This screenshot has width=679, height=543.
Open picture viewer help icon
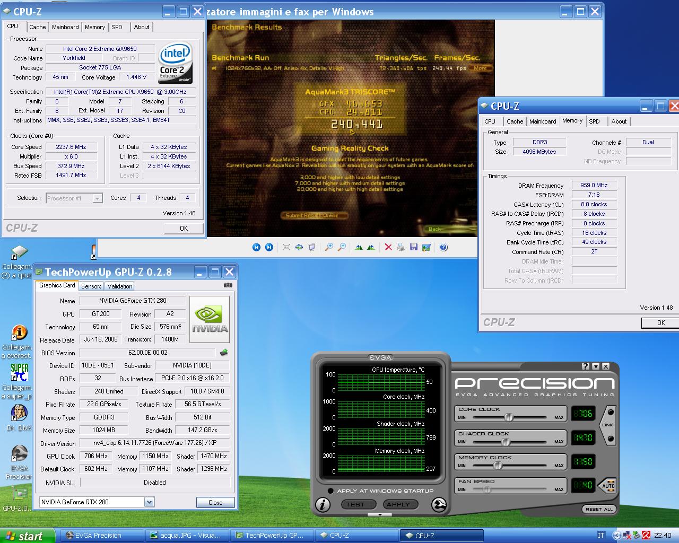point(443,247)
